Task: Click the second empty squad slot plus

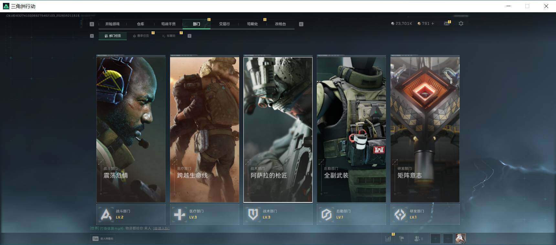Action: (x=448, y=239)
